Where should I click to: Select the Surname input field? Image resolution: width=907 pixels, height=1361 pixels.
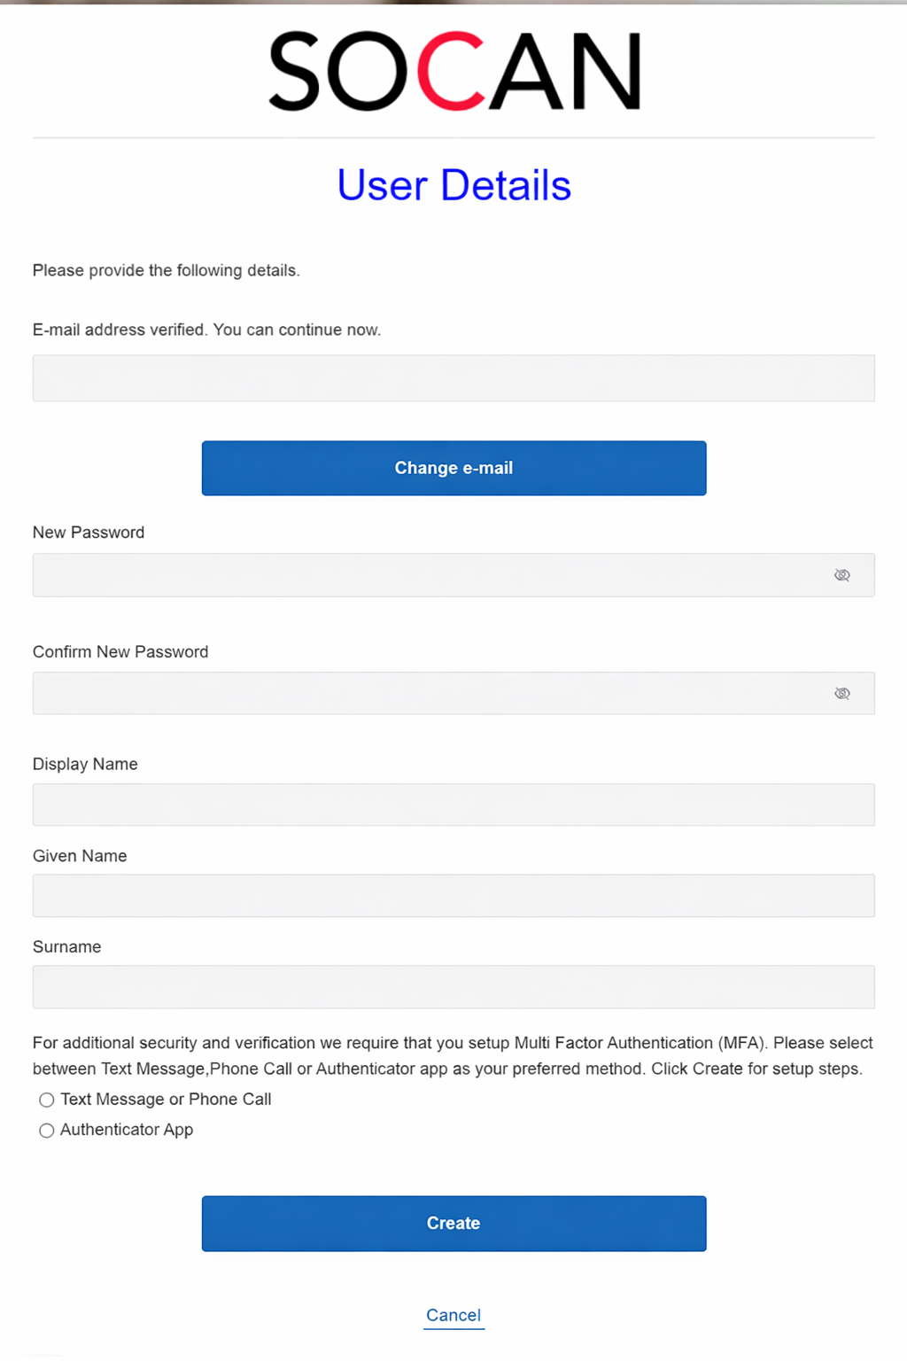point(453,987)
